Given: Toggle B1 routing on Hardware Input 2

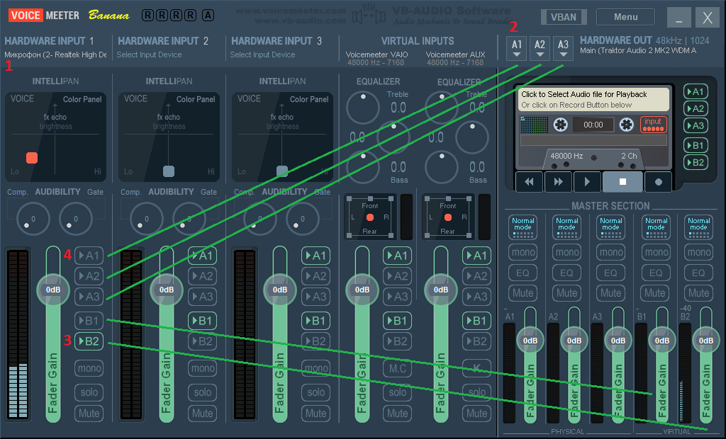Looking at the screenshot, I should click(202, 321).
